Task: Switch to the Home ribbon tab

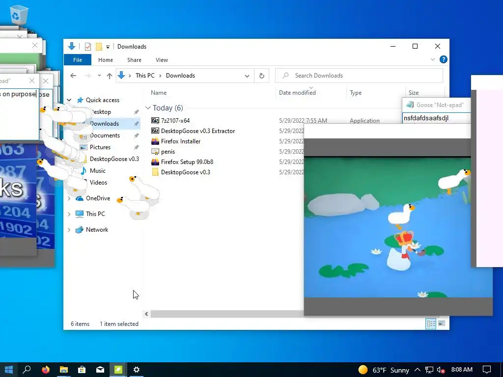Action: pos(106,60)
